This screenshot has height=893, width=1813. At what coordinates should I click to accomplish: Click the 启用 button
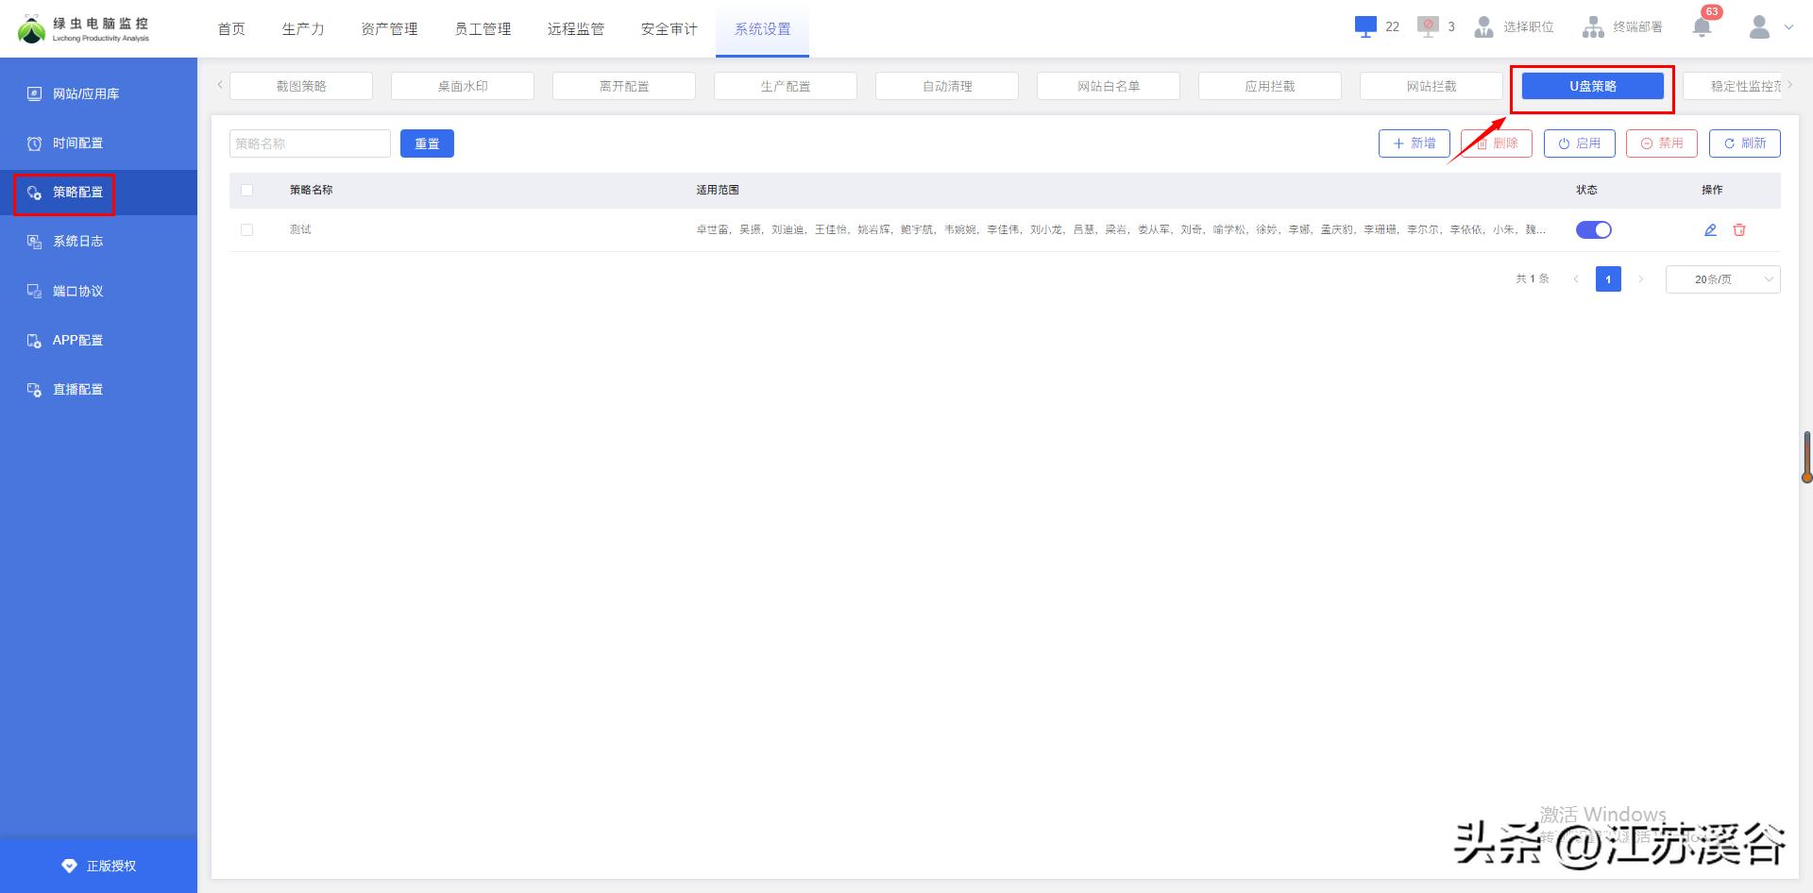[x=1580, y=143]
